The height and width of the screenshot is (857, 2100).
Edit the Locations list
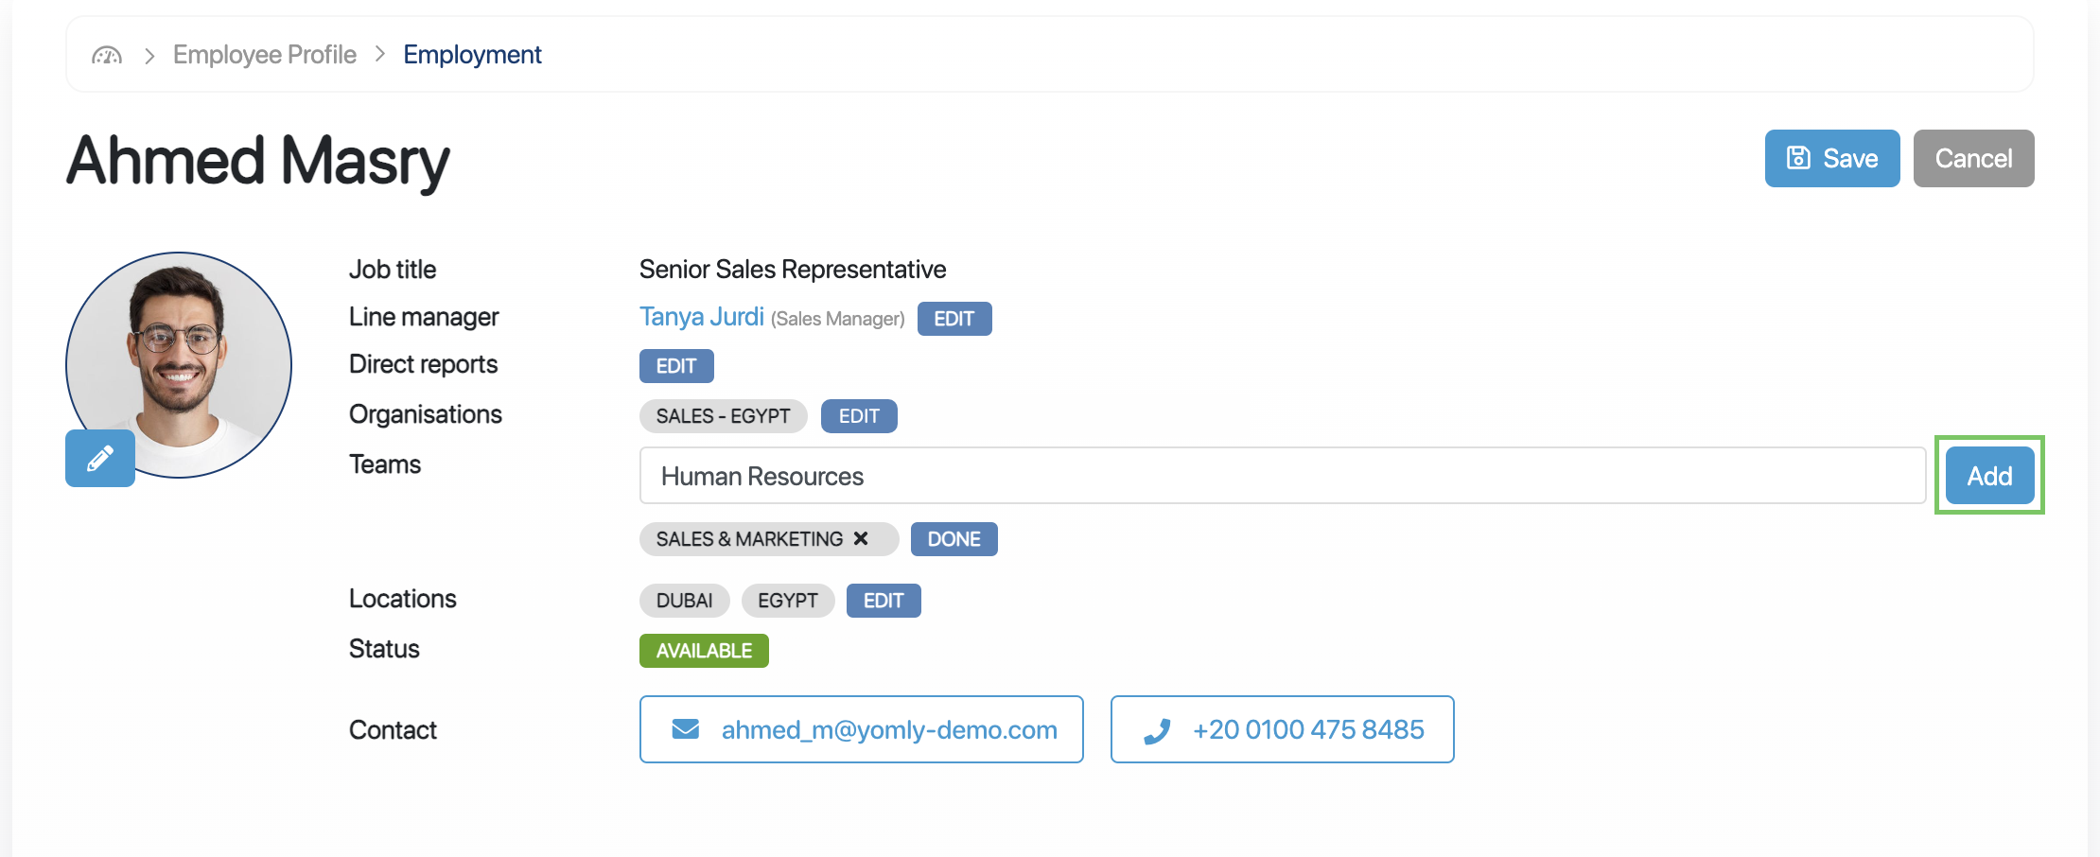pos(884,601)
